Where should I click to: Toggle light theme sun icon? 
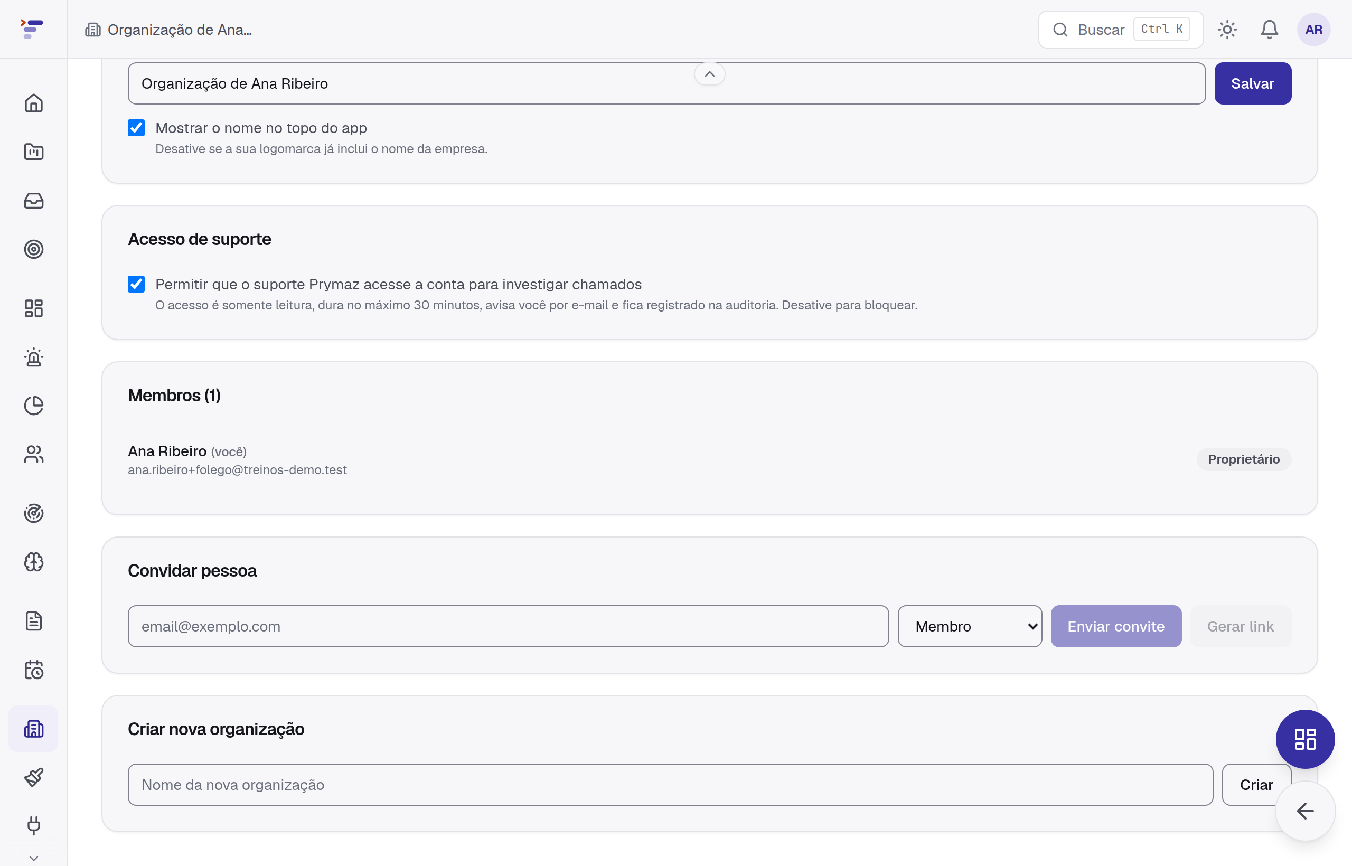[1227, 29]
